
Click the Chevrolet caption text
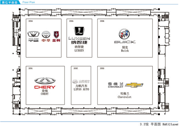pos(125,97)
